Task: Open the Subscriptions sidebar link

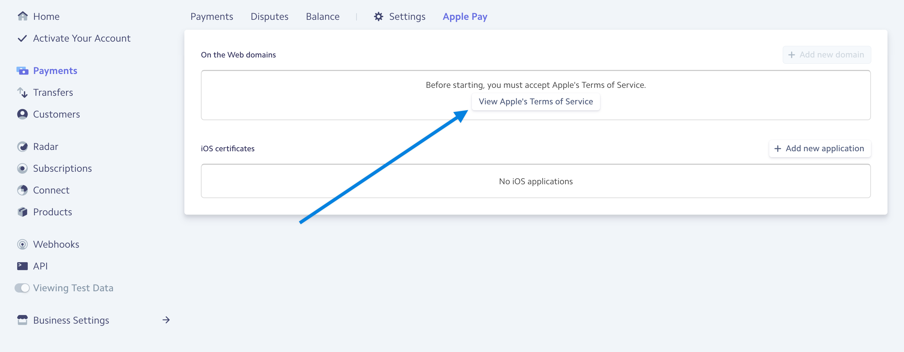Action: pos(62,169)
